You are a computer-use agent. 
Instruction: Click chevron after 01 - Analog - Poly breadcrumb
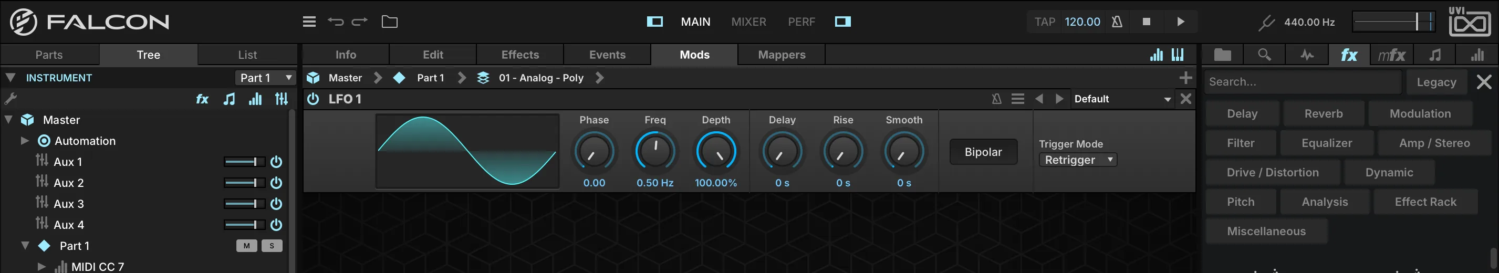coord(600,77)
